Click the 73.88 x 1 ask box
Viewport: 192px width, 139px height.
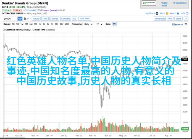17,11
